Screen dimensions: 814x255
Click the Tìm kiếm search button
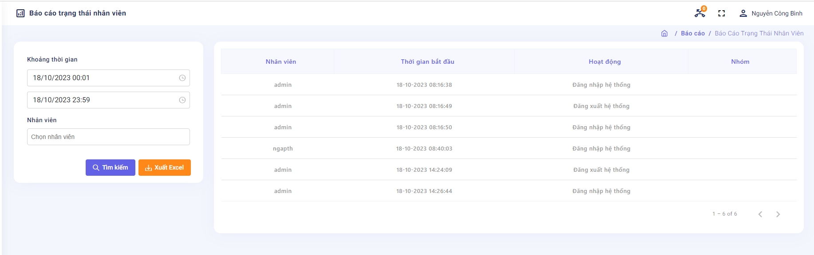pos(111,168)
